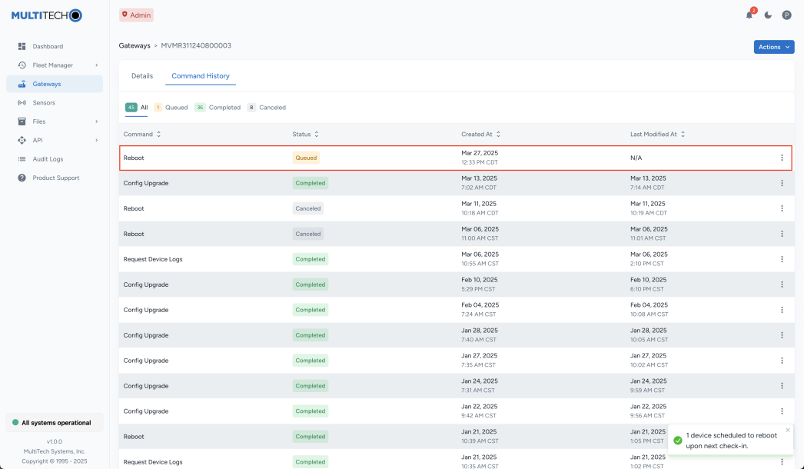The image size is (804, 469).
Task: Expand the Files sidebar section
Action: click(96, 121)
